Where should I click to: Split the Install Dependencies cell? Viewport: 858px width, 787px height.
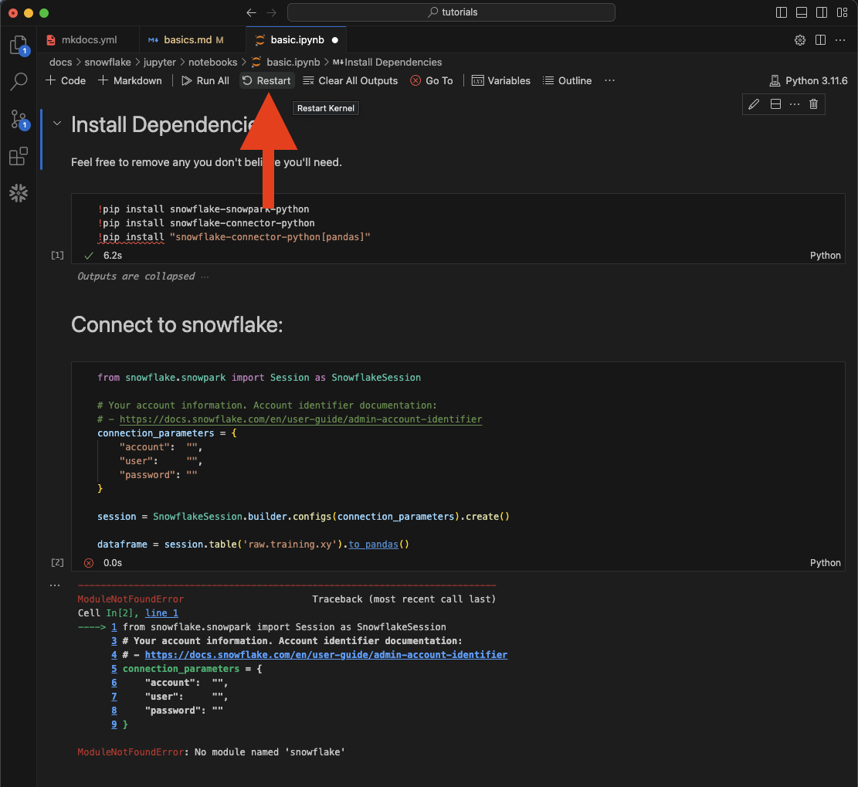click(x=775, y=104)
